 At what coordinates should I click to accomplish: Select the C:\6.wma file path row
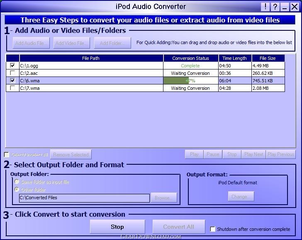(91, 81)
